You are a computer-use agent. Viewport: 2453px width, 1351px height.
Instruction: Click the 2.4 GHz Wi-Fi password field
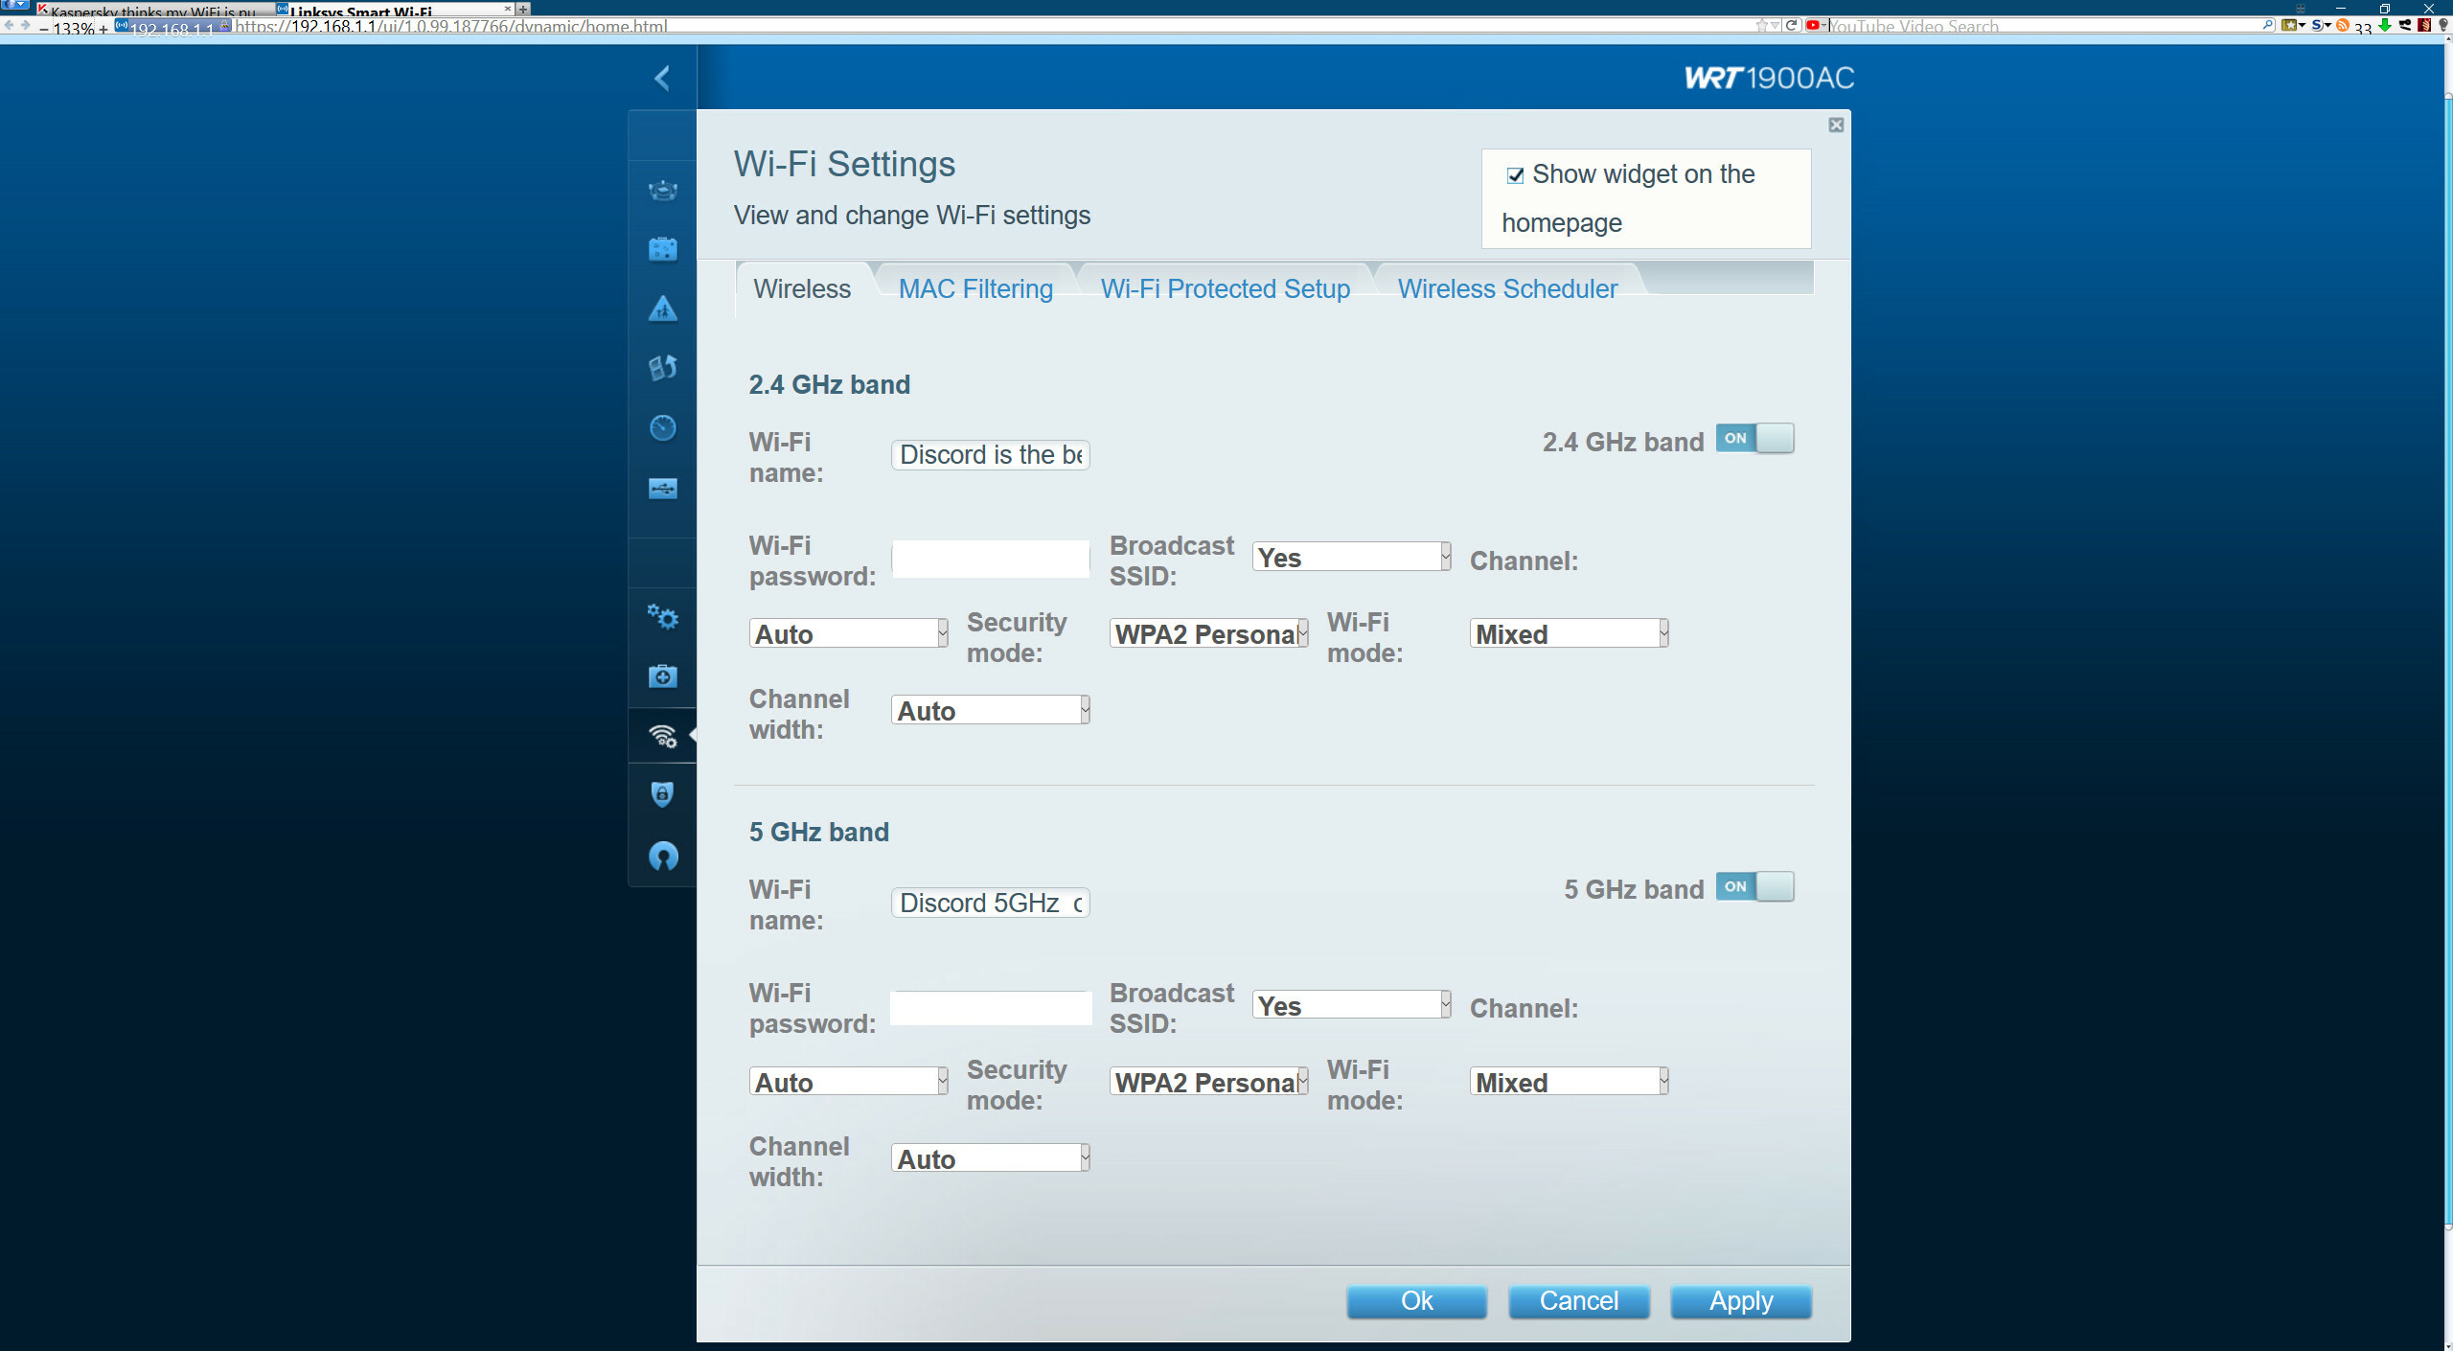point(990,559)
